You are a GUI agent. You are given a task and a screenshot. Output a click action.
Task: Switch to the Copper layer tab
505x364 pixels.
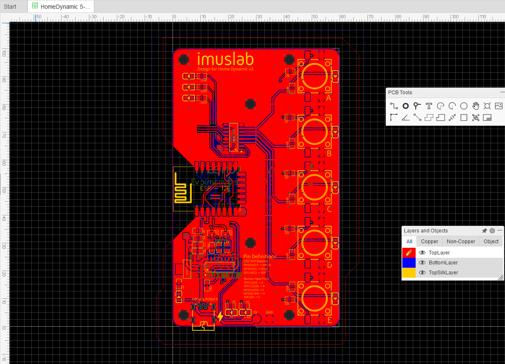point(429,241)
